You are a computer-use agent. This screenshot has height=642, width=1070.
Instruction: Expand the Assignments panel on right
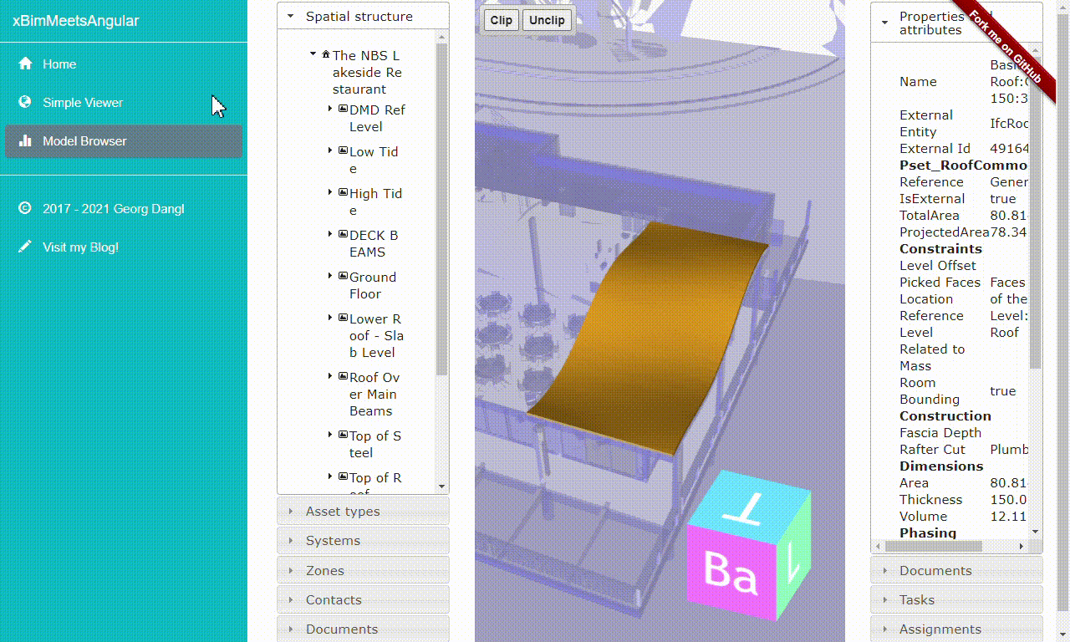956,629
